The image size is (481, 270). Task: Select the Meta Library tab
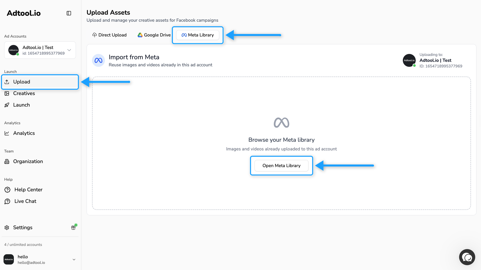(198, 35)
